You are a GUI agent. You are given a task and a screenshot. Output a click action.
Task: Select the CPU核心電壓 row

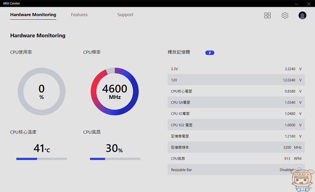coord(236,91)
